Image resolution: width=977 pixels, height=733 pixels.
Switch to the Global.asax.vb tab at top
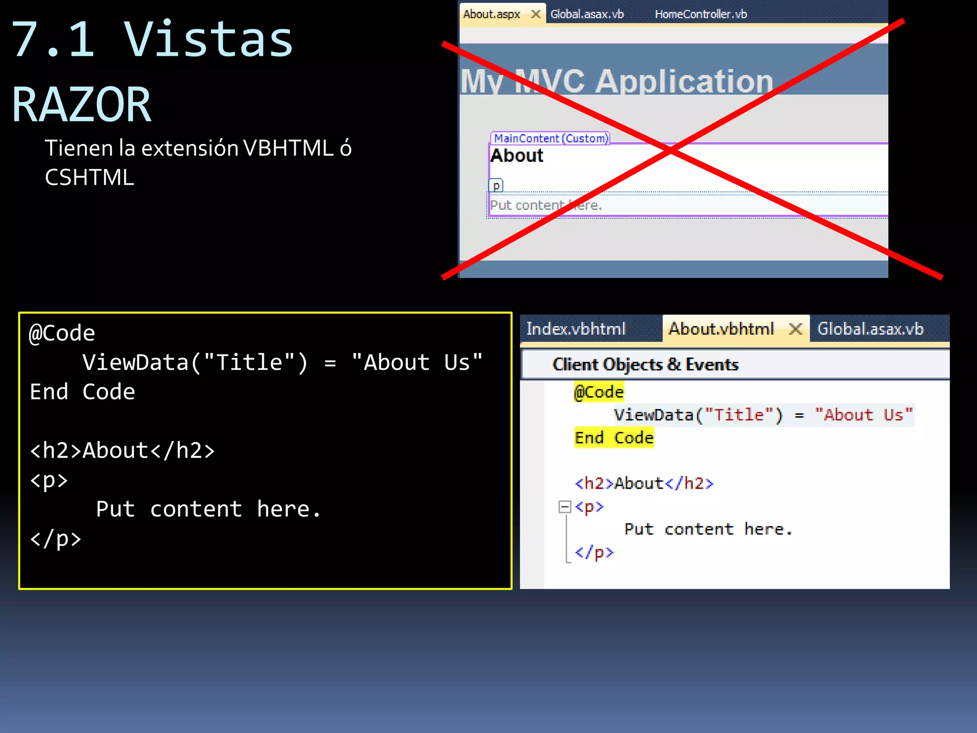point(587,14)
